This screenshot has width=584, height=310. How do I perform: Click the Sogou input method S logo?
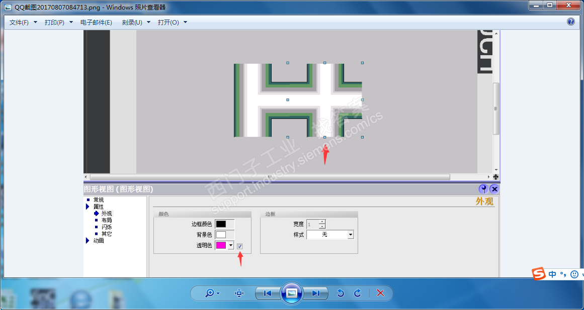tap(539, 274)
